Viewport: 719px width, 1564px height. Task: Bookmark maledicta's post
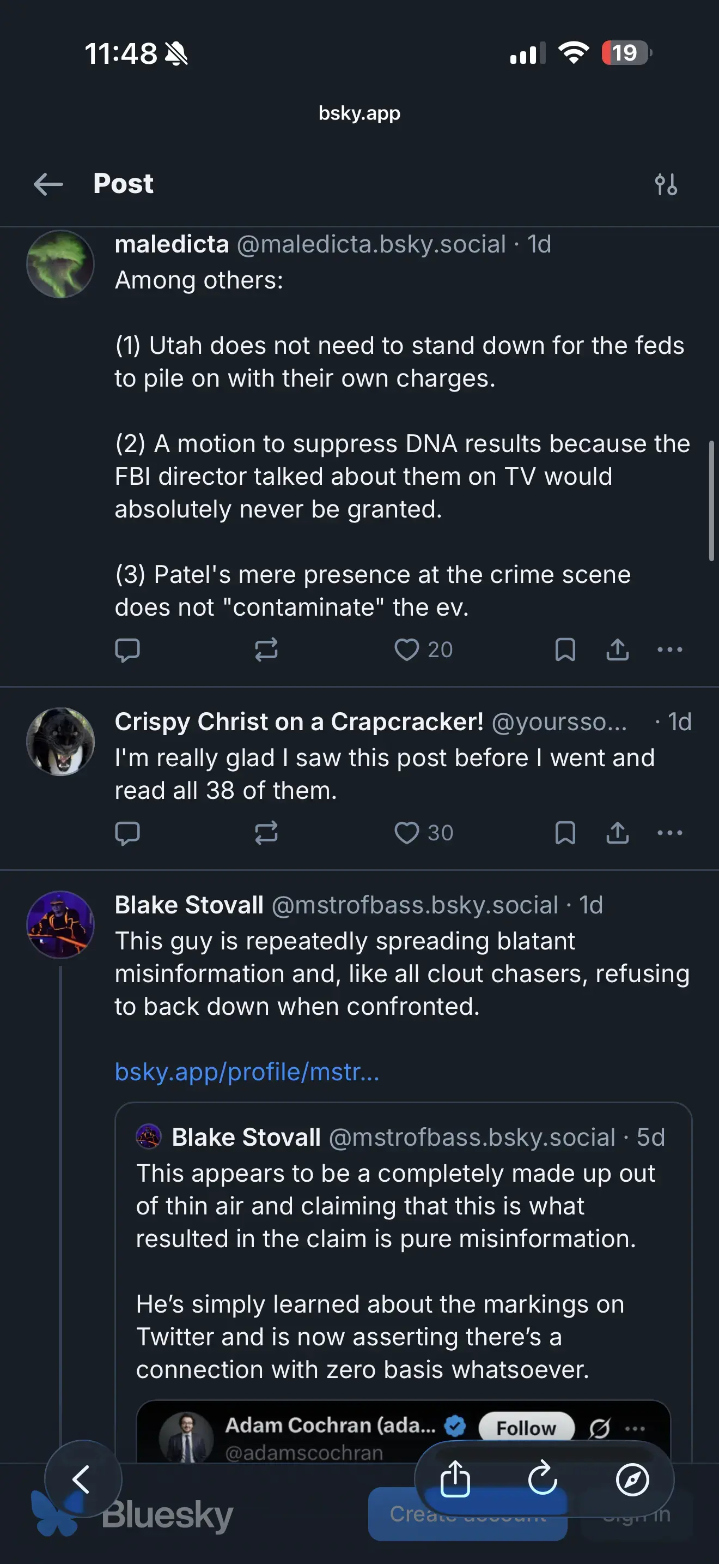coord(565,649)
